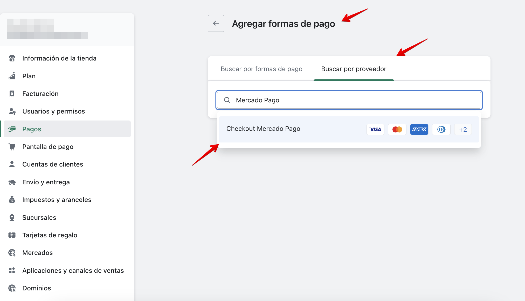525x301 pixels.
Task: Click the delivery truck icon for Envío y entrega
Action: 12,182
